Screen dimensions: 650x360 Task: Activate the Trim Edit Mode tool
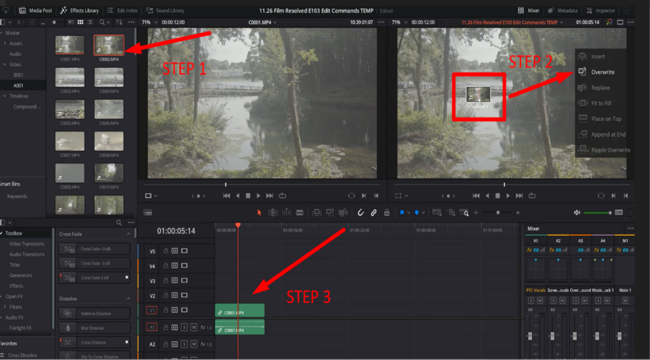(x=273, y=212)
